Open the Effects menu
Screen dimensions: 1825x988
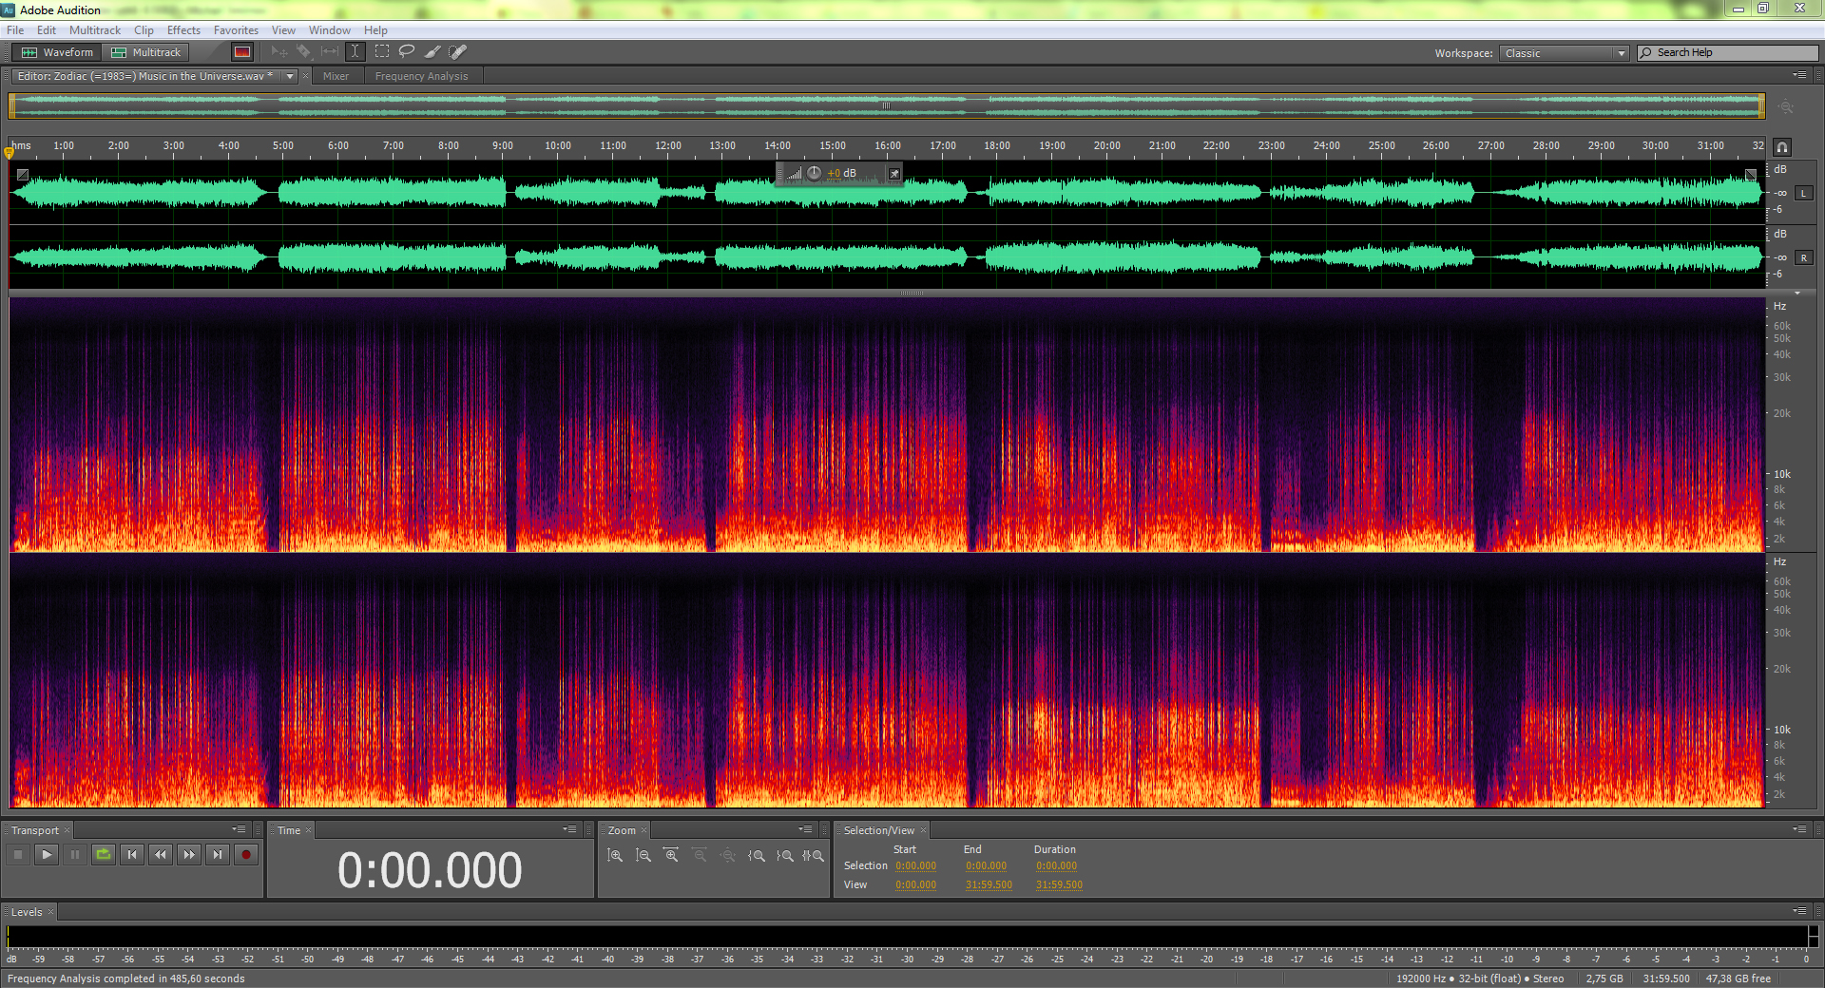point(183,30)
